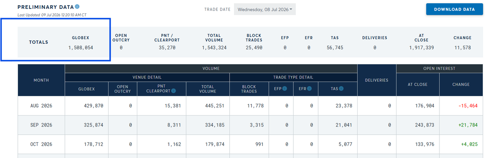Click the PNT Clearport column info icon

coord(173,91)
